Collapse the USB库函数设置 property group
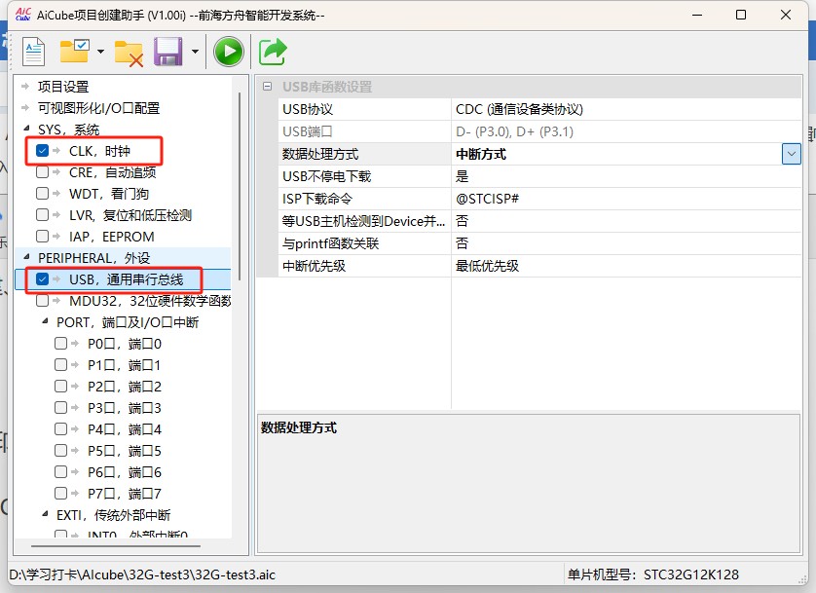 pyautogui.click(x=267, y=87)
